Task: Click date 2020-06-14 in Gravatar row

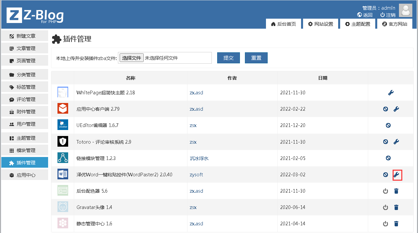Action: click(293, 207)
